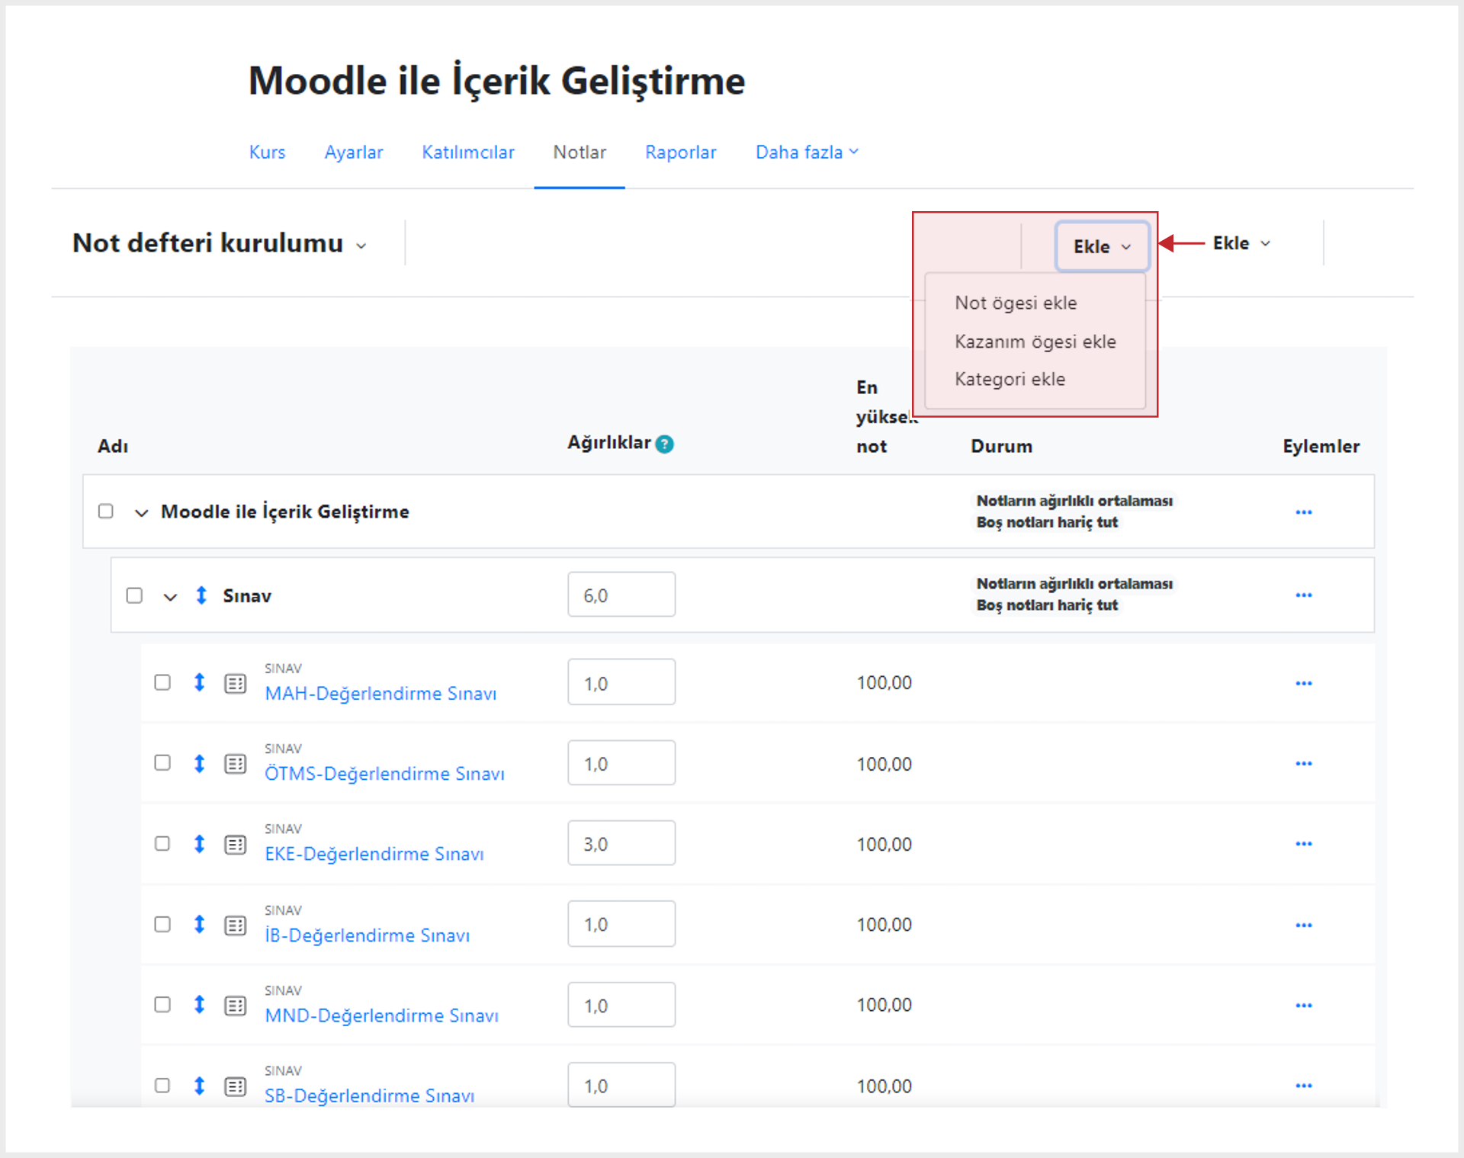This screenshot has width=1464, height=1158.
Task: Open actions menu for MAH-Değerlendirme Sınavı
Action: [x=1304, y=683]
